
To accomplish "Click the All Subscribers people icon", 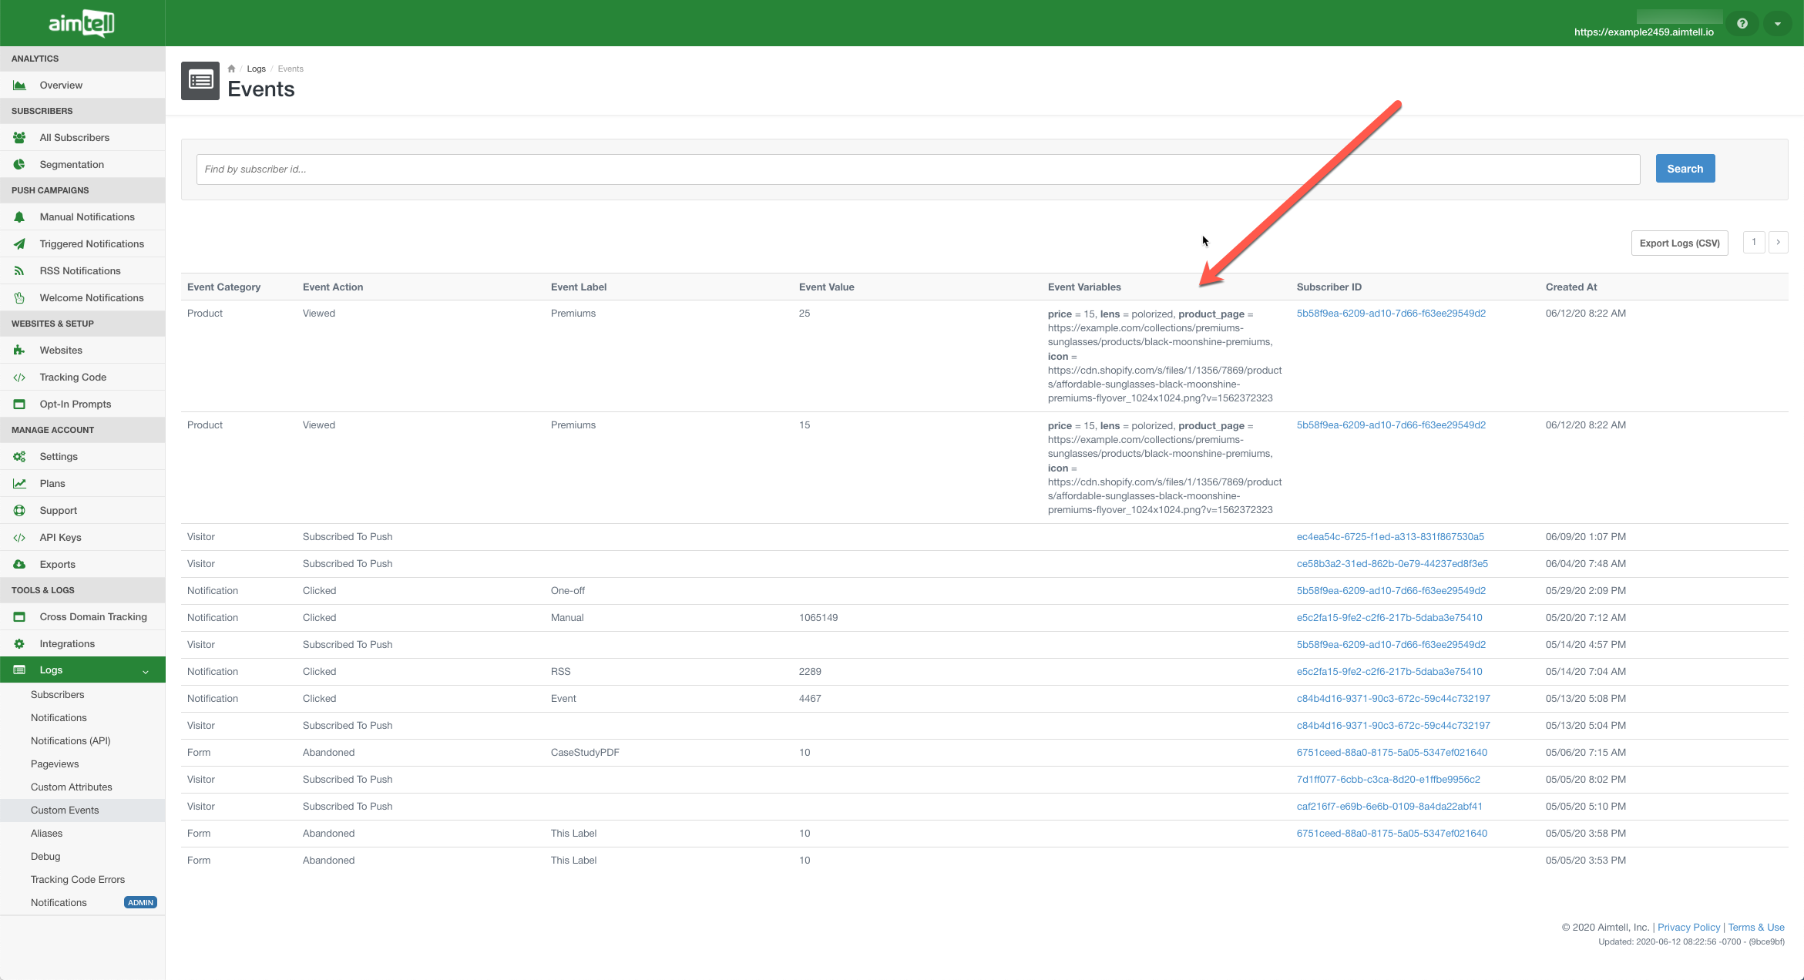I will point(19,138).
